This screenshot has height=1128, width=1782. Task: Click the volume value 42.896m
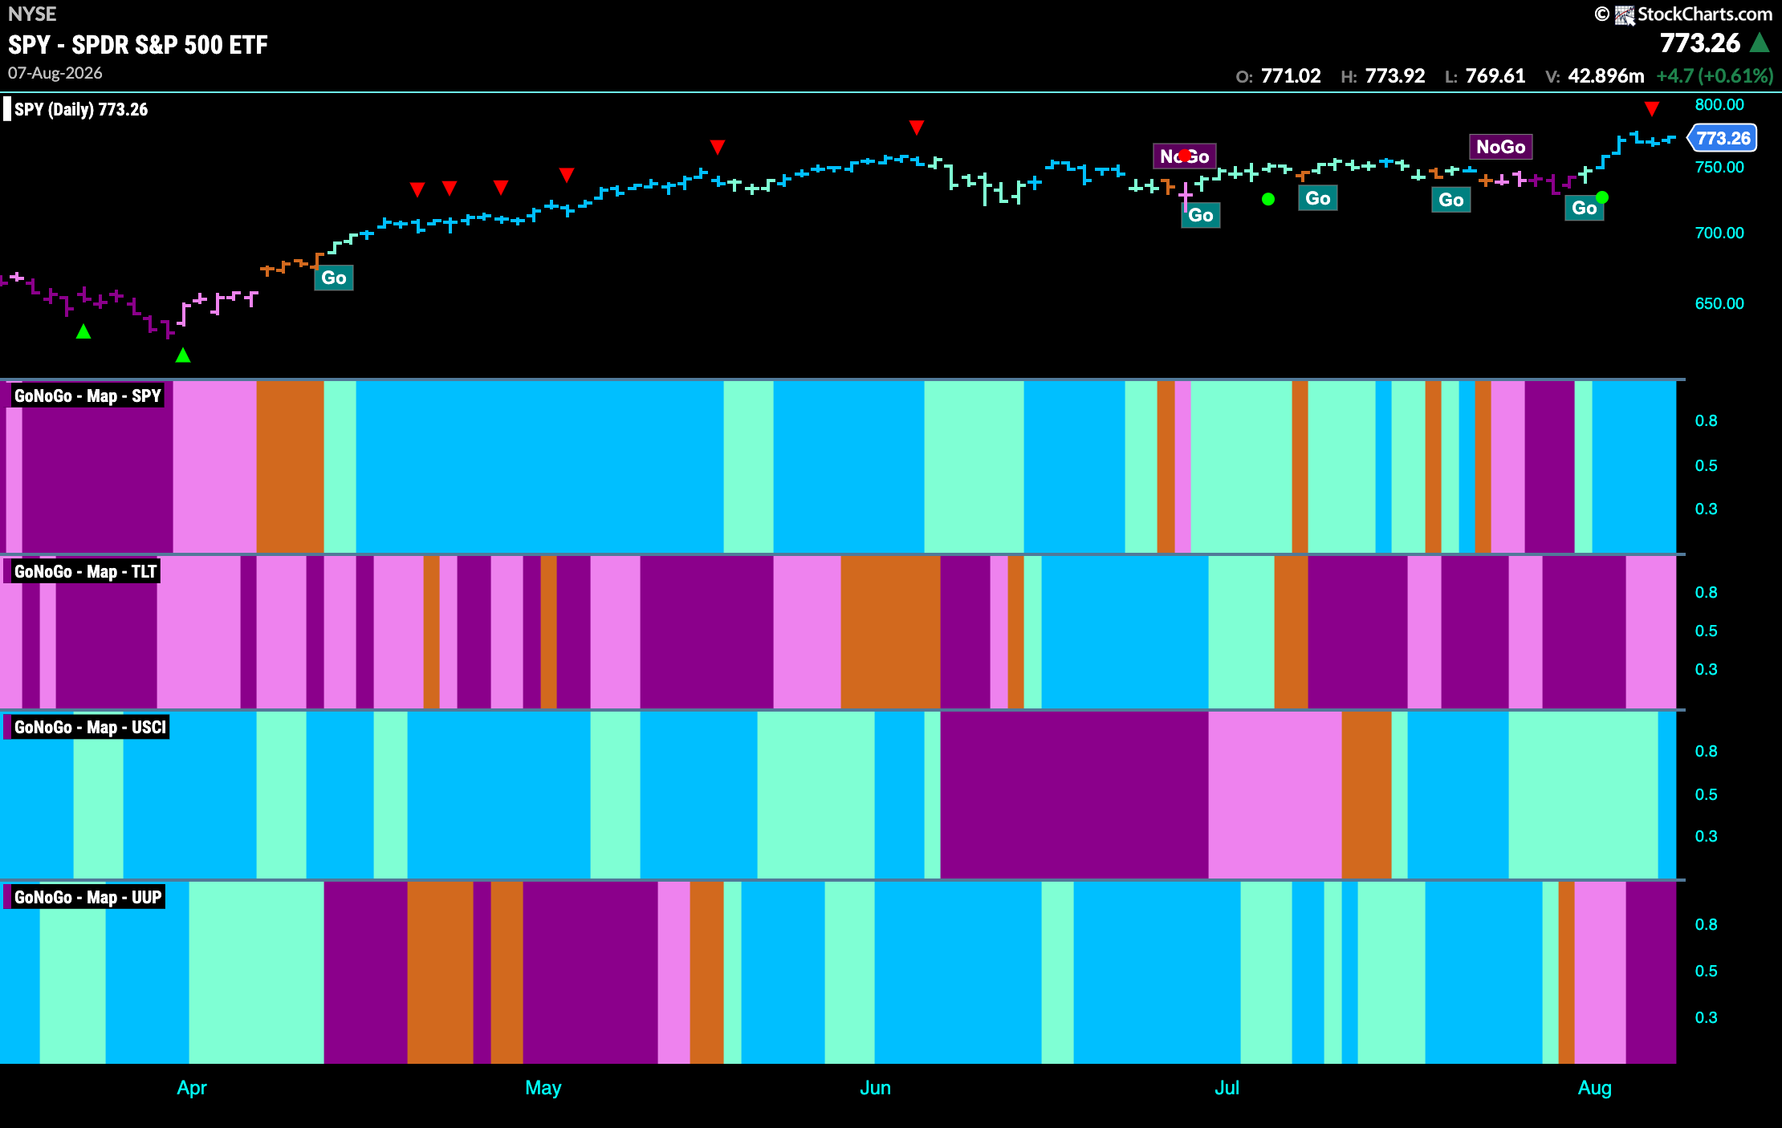click(x=1606, y=75)
